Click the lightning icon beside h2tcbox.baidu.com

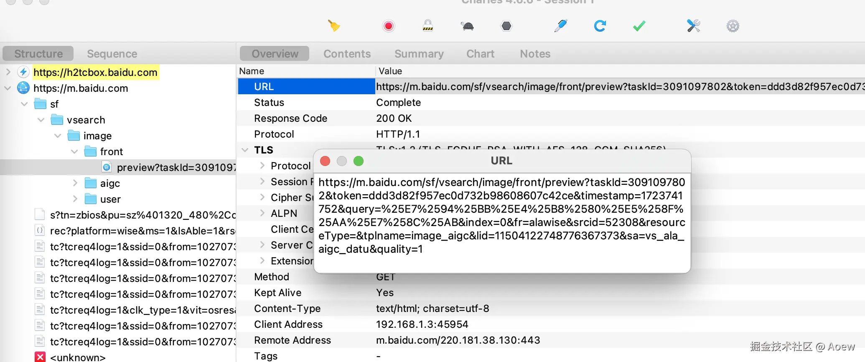pos(24,72)
